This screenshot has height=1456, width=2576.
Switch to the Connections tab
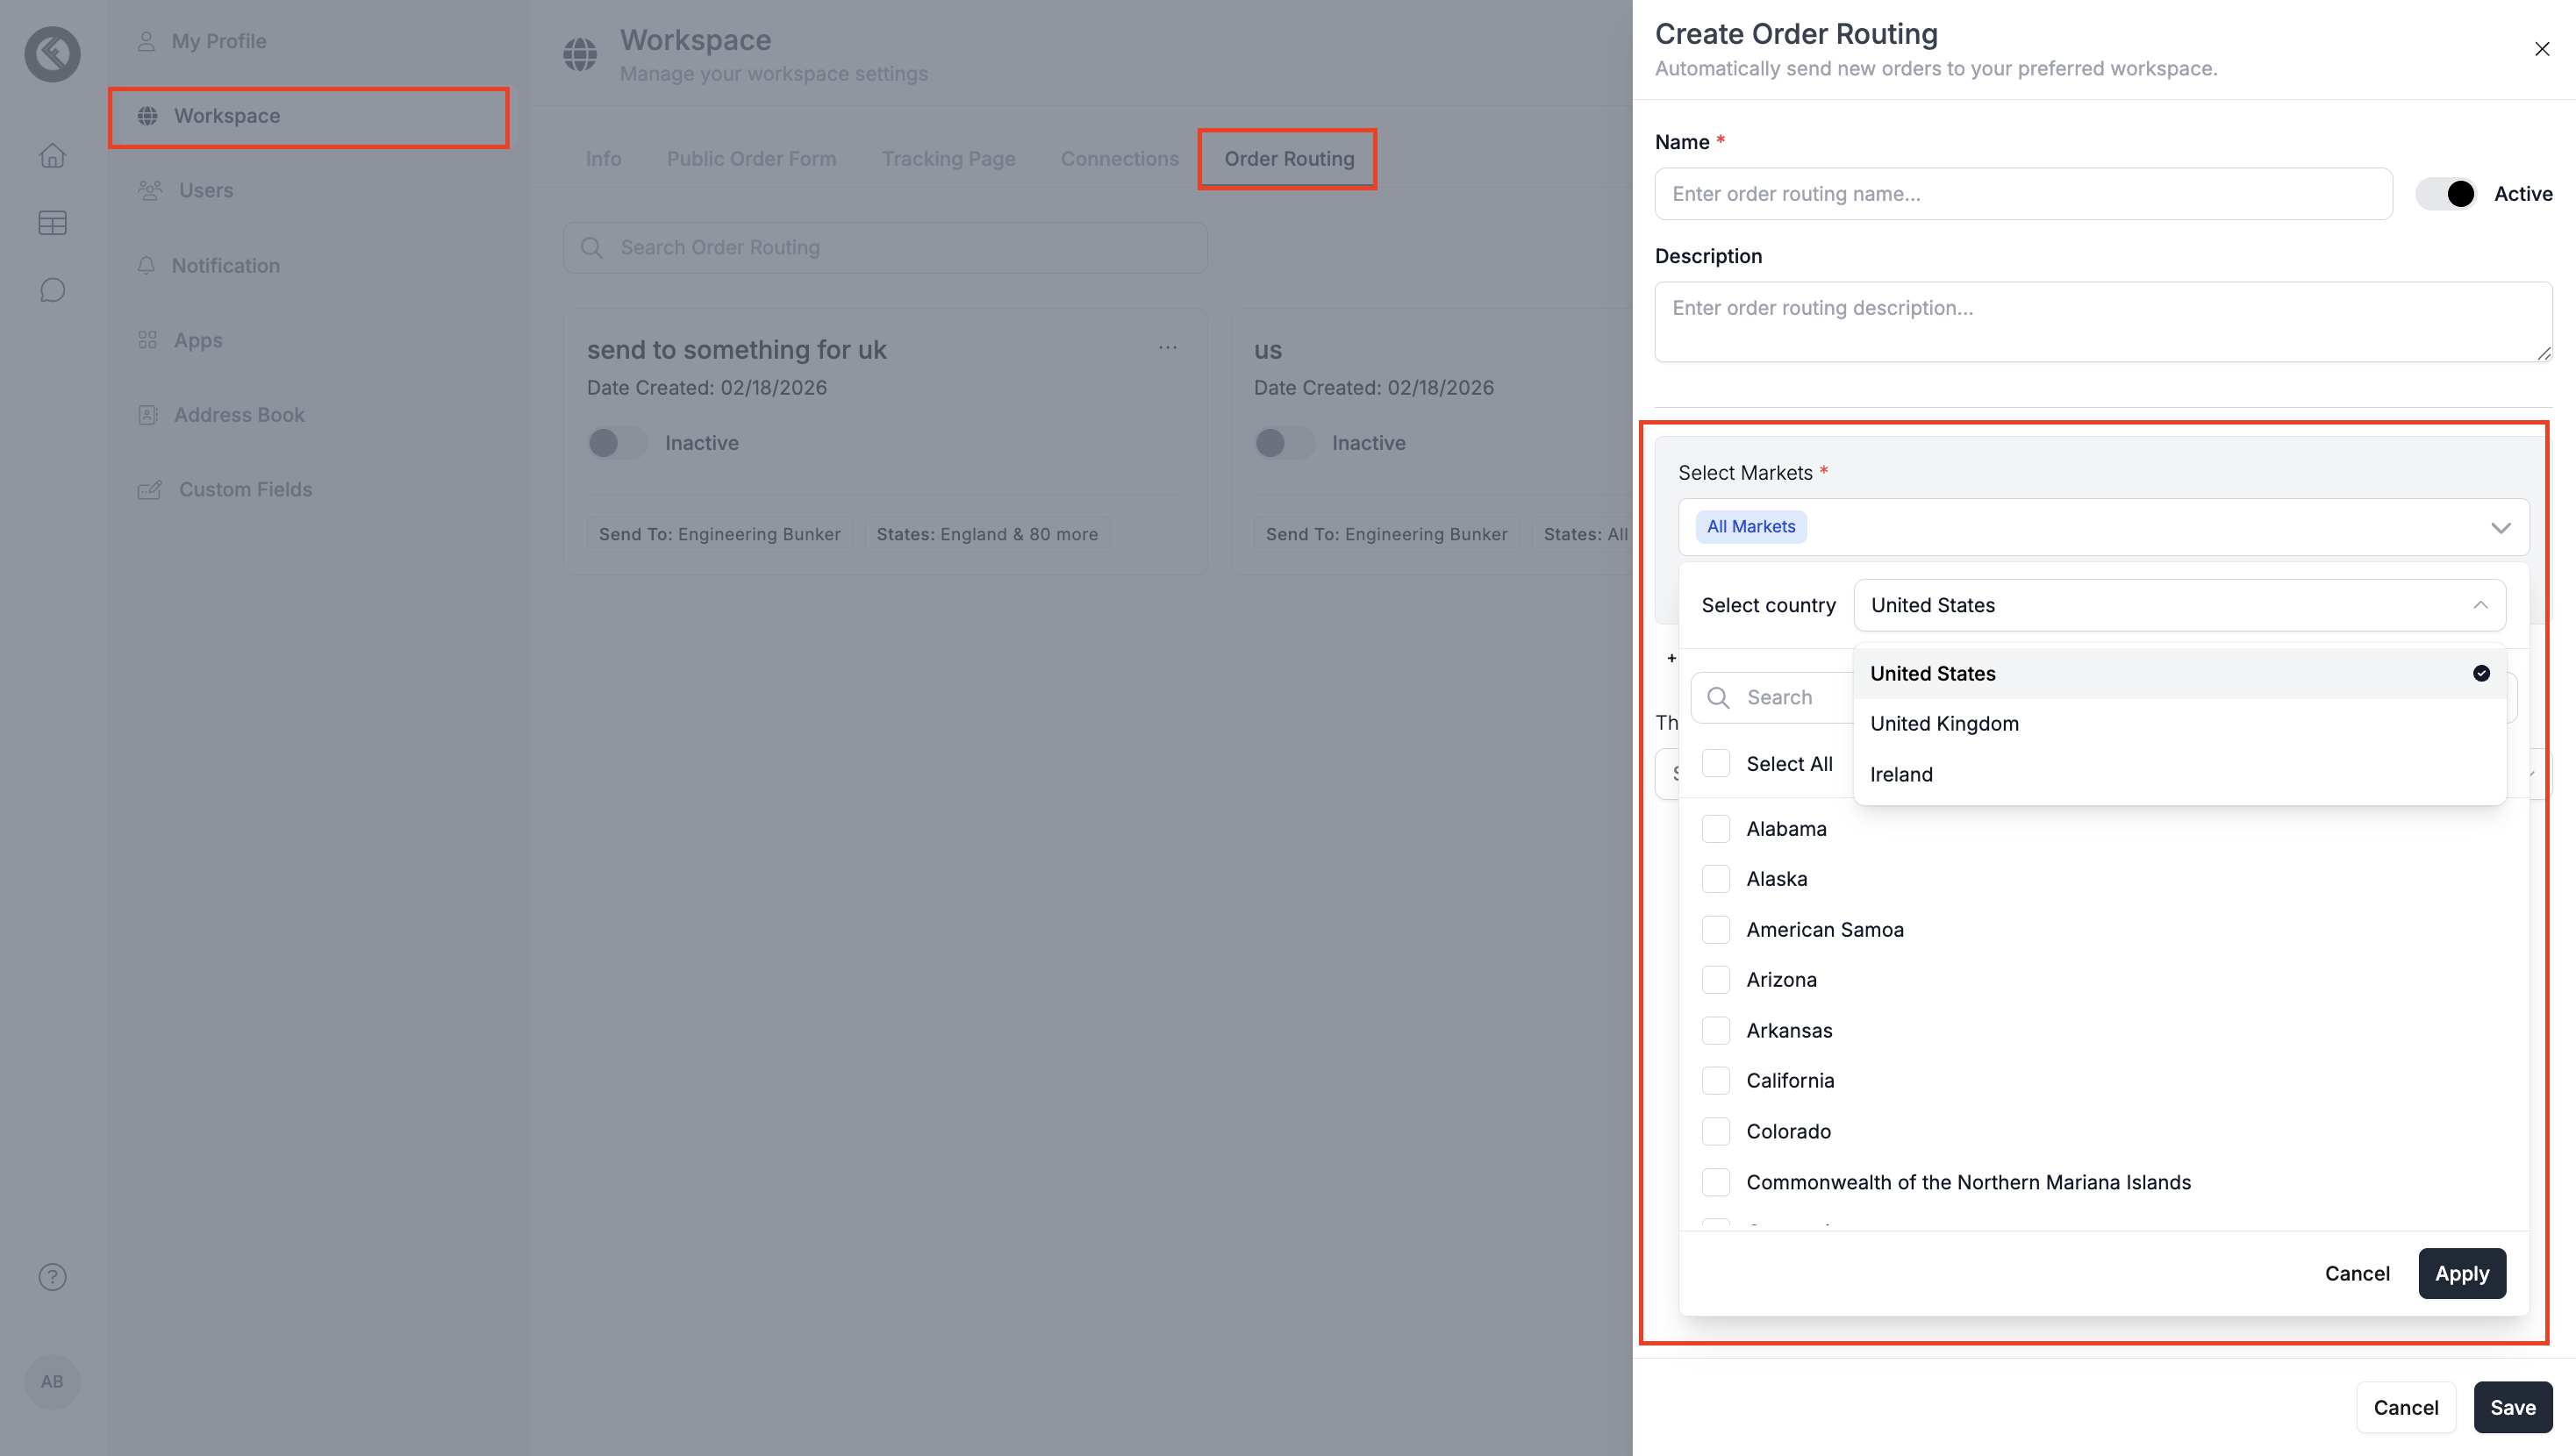click(1119, 159)
